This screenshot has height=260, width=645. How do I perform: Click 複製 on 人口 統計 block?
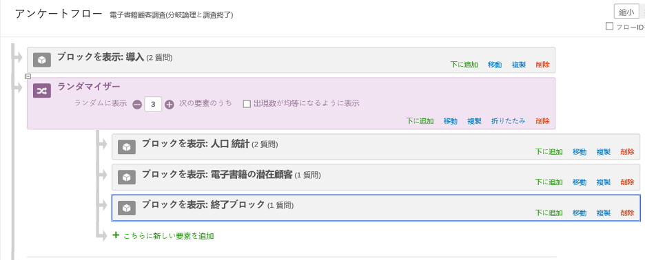point(604,151)
